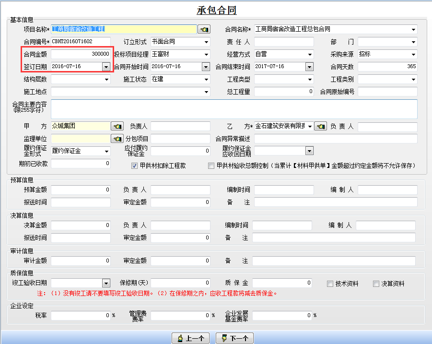This screenshot has width=432, height=344.
Task: Open the 竣工验收日期 date dropdown
Action: pos(106,283)
